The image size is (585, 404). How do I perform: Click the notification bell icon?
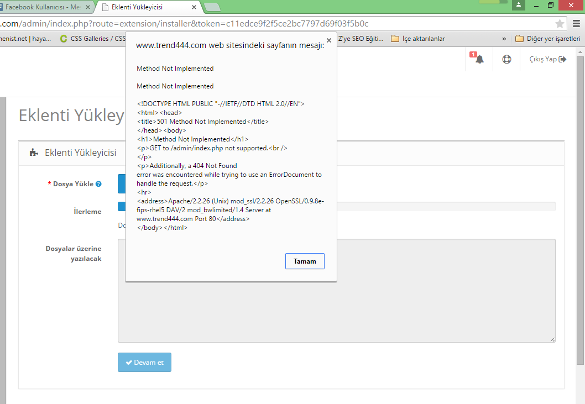click(x=479, y=59)
